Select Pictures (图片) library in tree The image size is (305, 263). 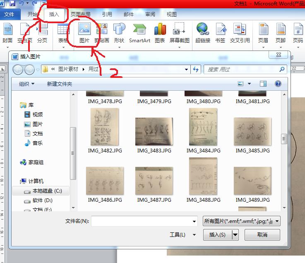(33, 124)
